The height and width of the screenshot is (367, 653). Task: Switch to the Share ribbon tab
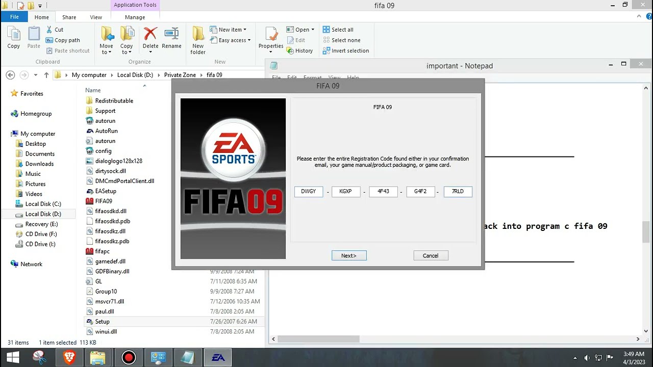click(69, 17)
